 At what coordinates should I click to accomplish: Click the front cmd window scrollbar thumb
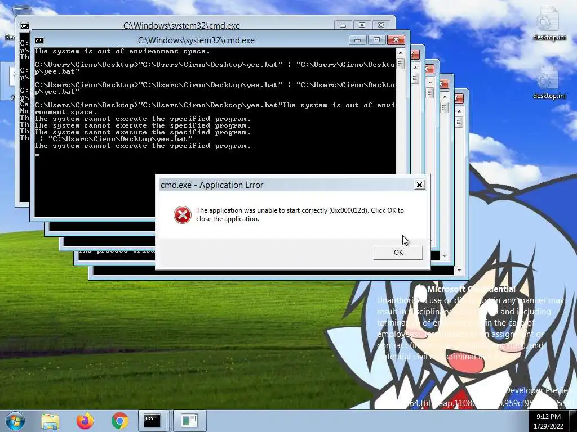coord(401,64)
